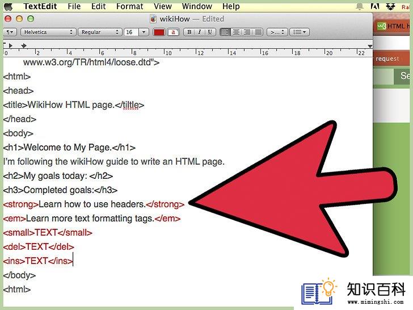The width and height of the screenshot is (413, 310).
Task: Align text left
Action: 225,32
